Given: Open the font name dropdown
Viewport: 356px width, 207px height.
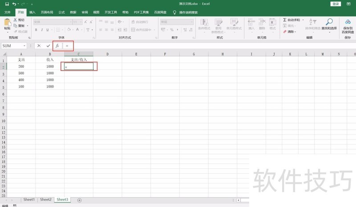Looking at the screenshot, I should (71, 22).
